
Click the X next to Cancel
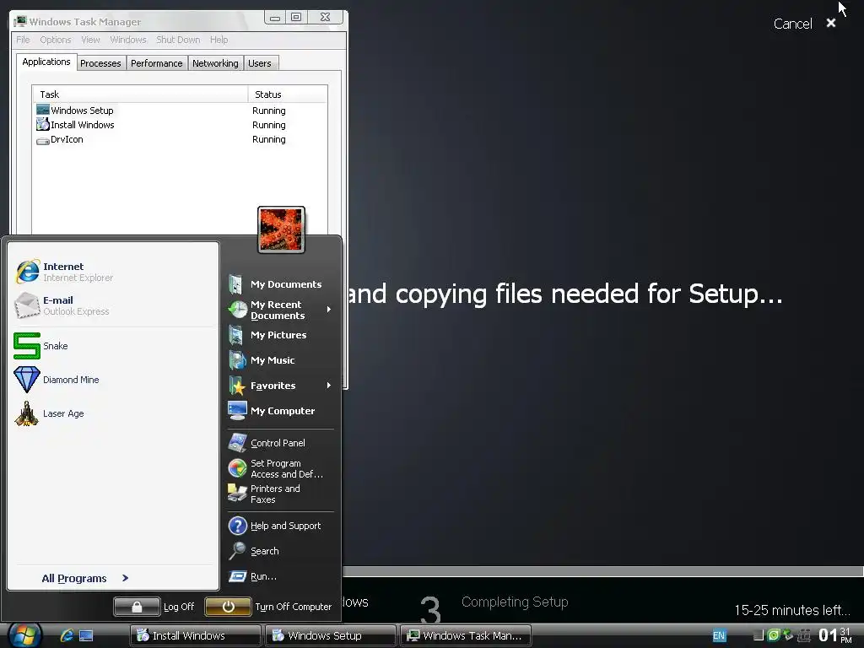(x=831, y=23)
